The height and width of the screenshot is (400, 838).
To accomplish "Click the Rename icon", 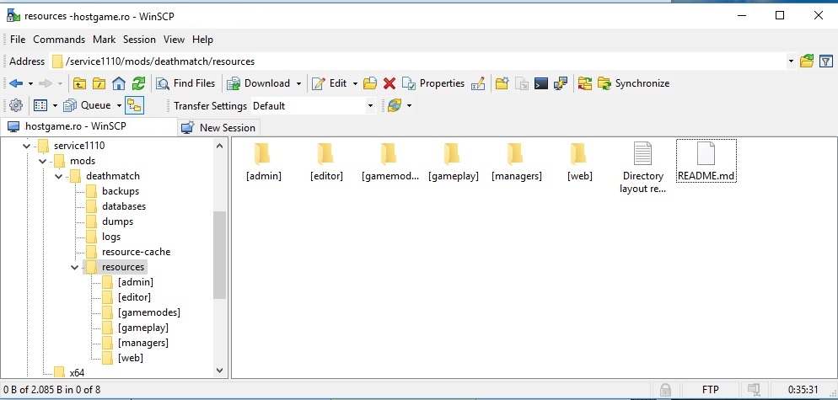I will (478, 83).
